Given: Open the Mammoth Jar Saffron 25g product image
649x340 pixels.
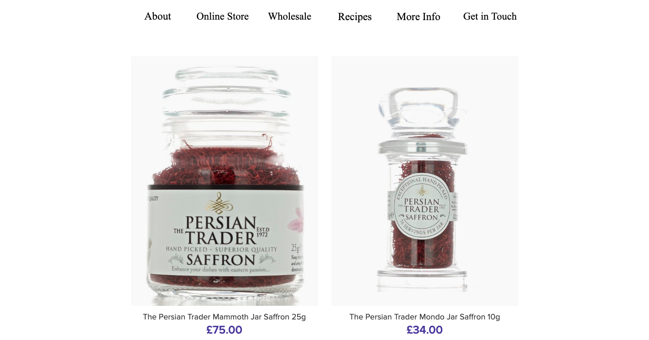Looking at the screenshot, I should [x=225, y=181].
